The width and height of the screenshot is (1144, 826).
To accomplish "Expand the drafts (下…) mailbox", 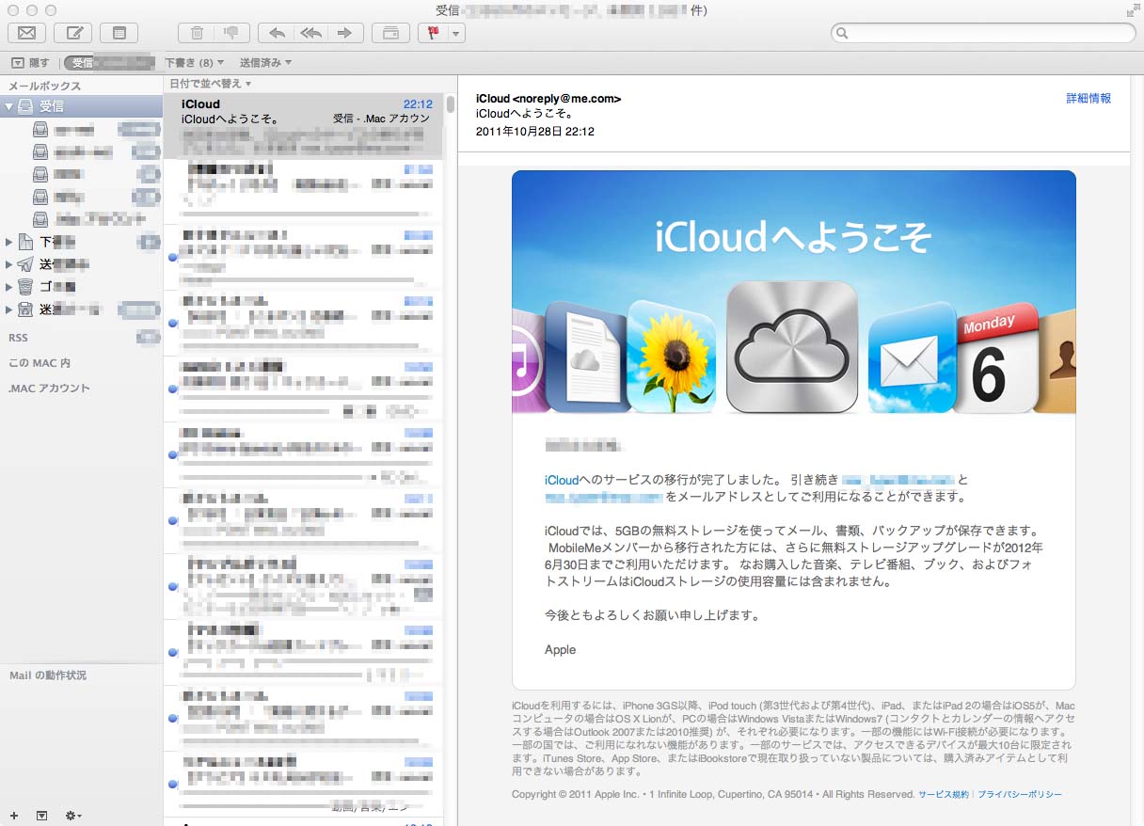I will [x=9, y=242].
